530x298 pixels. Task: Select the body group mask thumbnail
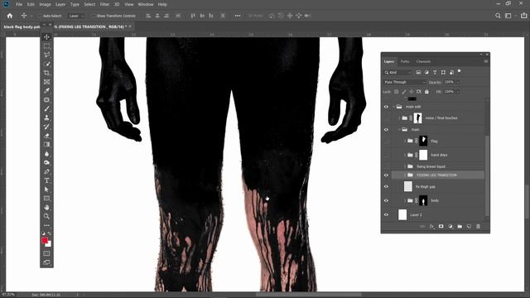pos(423,200)
